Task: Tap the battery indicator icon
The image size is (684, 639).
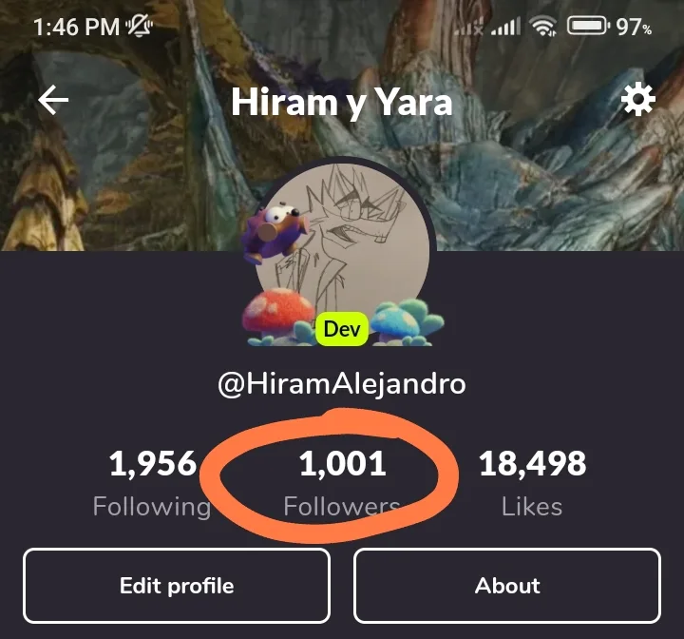Action: pos(588,27)
